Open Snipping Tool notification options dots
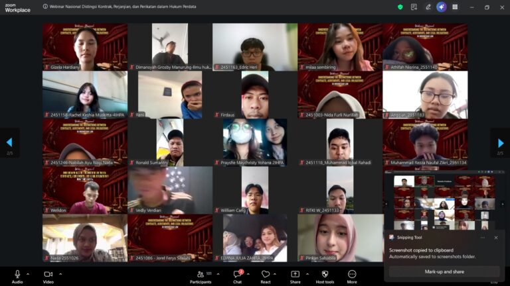 pos(483,238)
